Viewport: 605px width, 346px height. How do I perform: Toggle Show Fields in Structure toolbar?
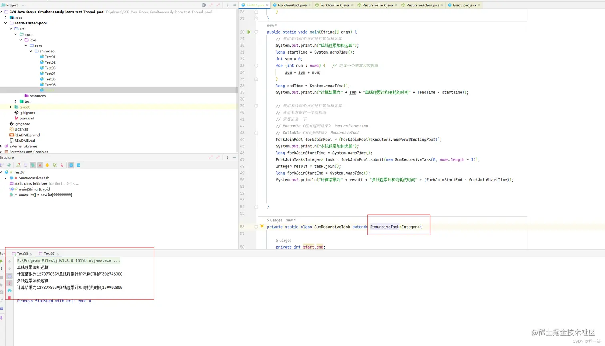tap(33, 165)
